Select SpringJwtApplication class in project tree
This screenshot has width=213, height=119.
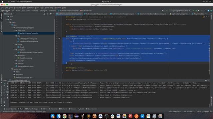pos(24,66)
